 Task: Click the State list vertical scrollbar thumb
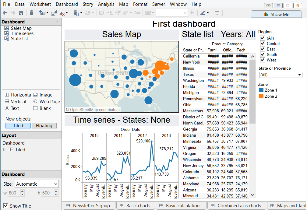tap(252, 92)
